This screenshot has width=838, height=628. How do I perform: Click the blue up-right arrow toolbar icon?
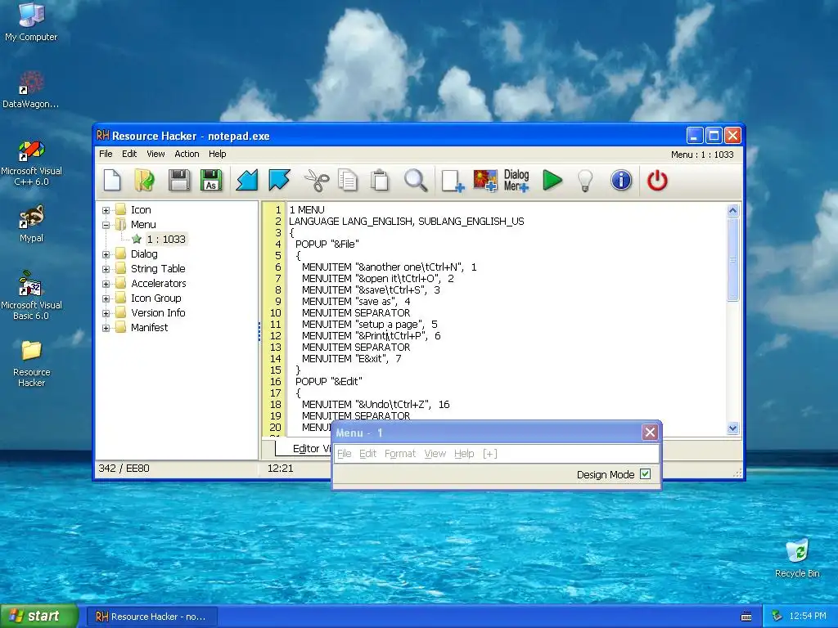279,180
